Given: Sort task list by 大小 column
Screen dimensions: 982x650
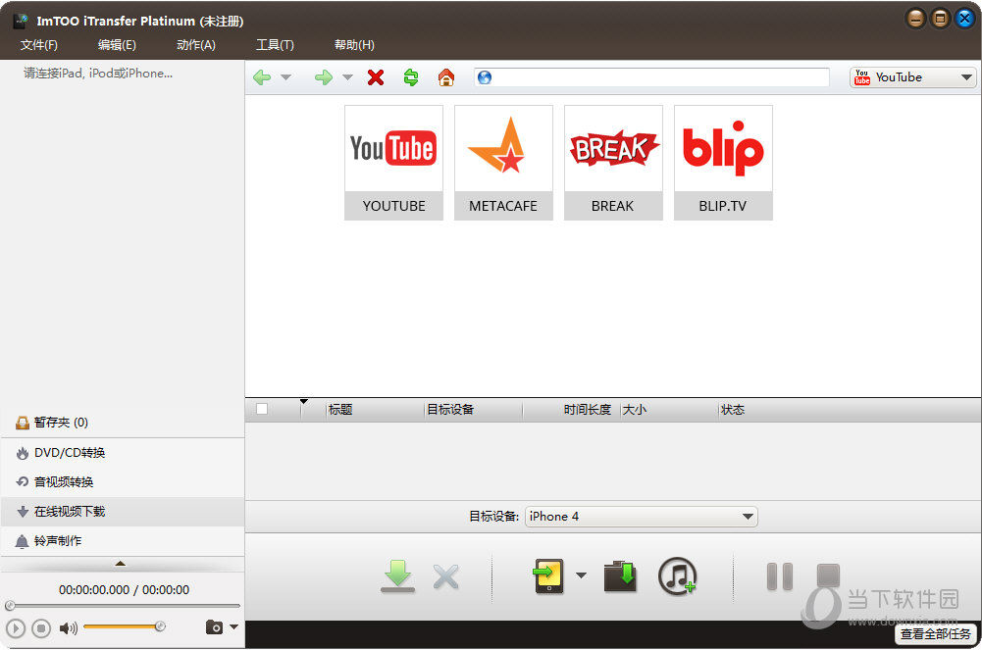Looking at the screenshot, I should (x=669, y=410).
